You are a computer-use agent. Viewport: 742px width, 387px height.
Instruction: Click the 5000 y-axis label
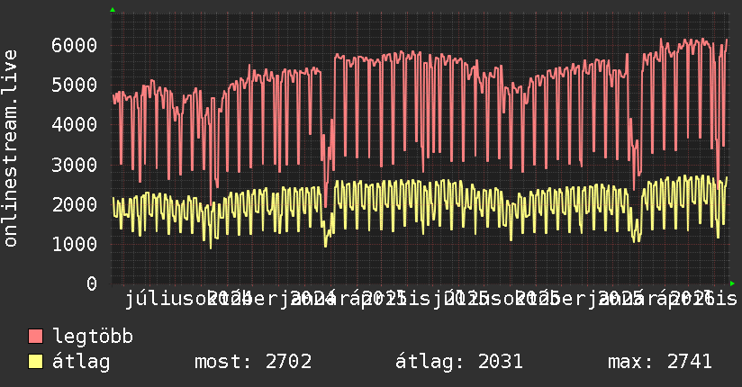click(75, 85)
